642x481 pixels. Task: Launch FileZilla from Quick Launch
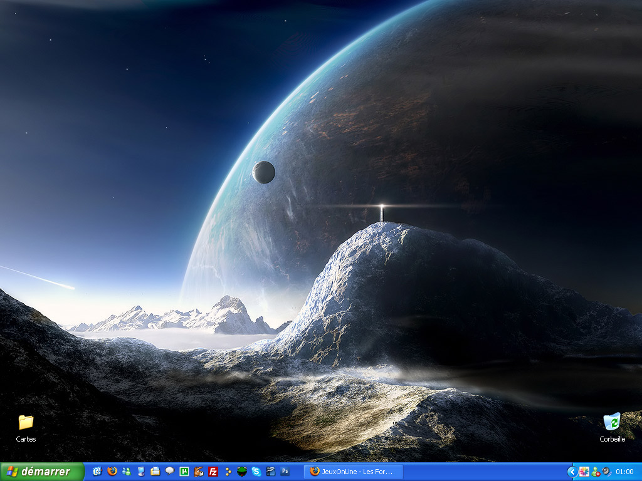pyautogui.click(x=213, y=472)
